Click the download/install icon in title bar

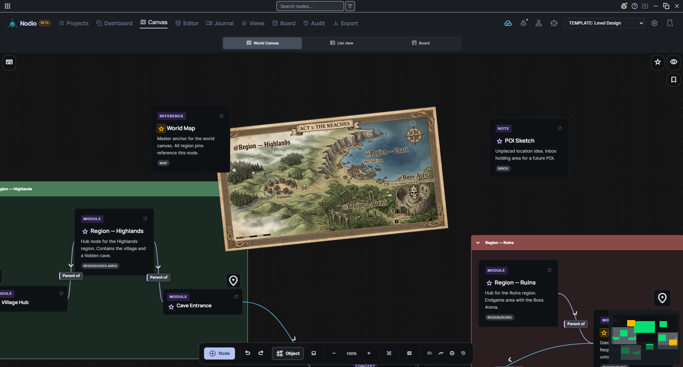(645, 6)
